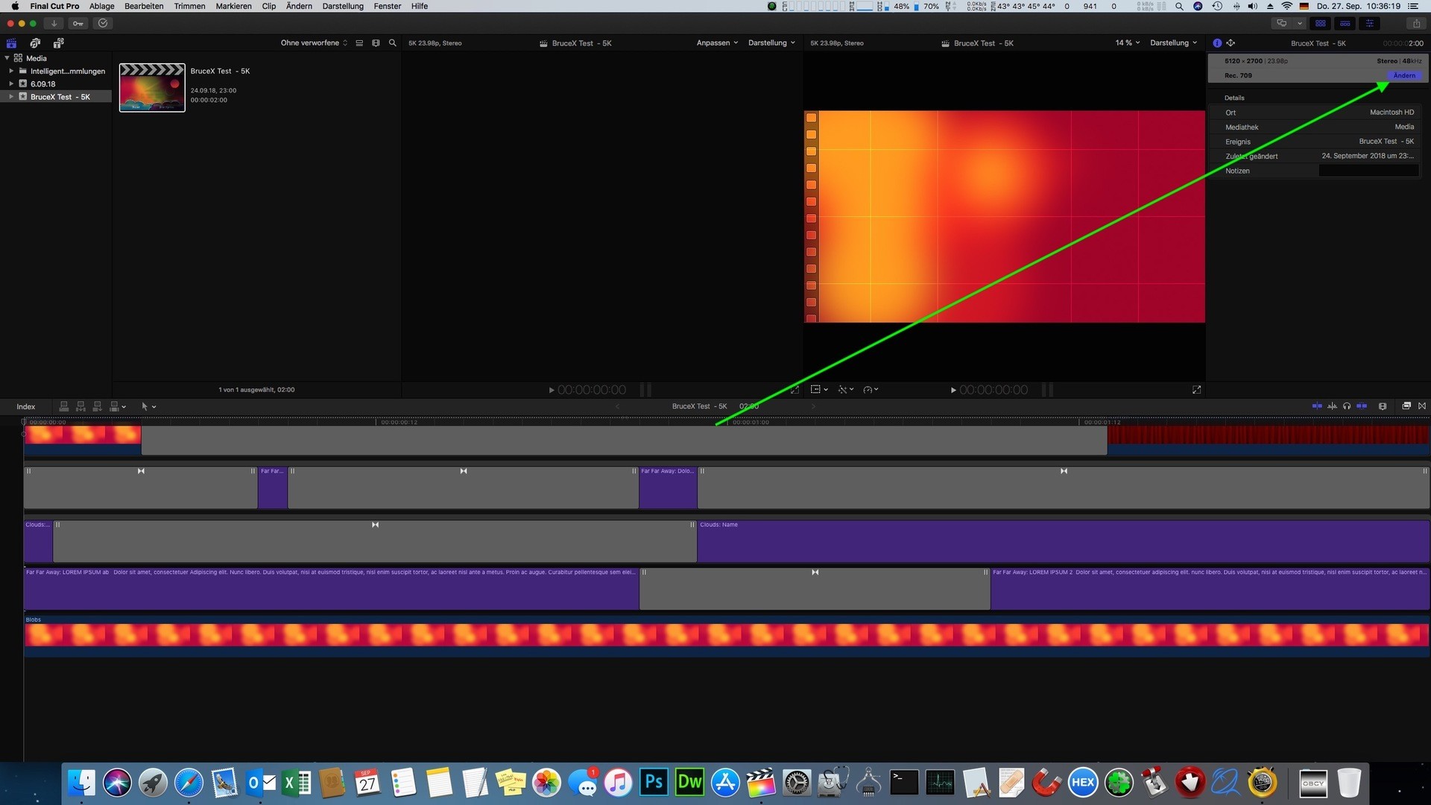Open the 14 % zoom dropdown
The image size is (1431, 805).
pyautogui.click(x=1127, y=43)
